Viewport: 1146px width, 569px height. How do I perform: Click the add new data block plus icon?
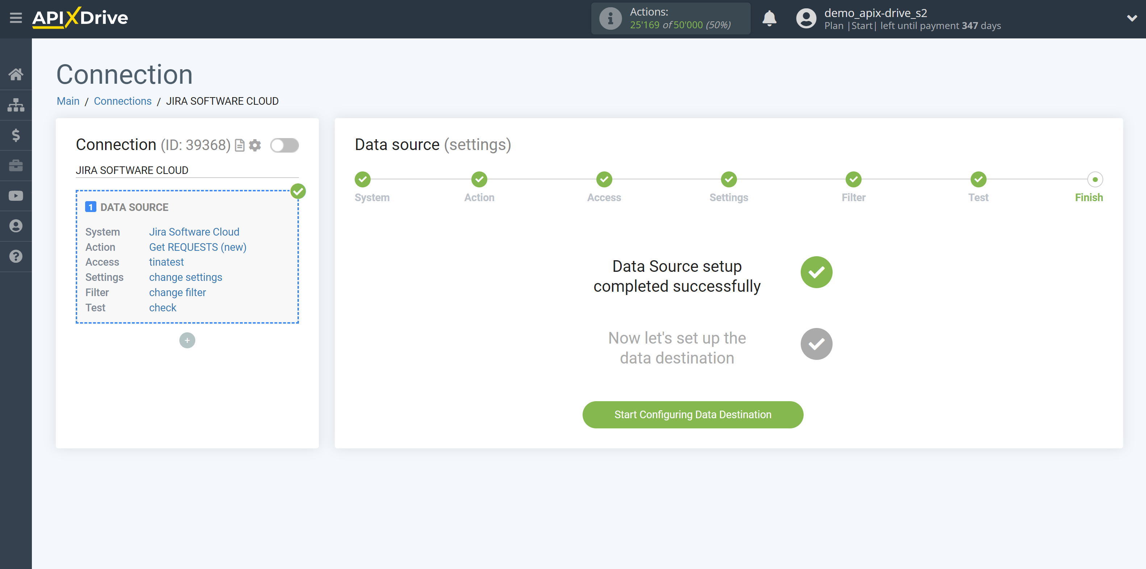tap(187, 340)
